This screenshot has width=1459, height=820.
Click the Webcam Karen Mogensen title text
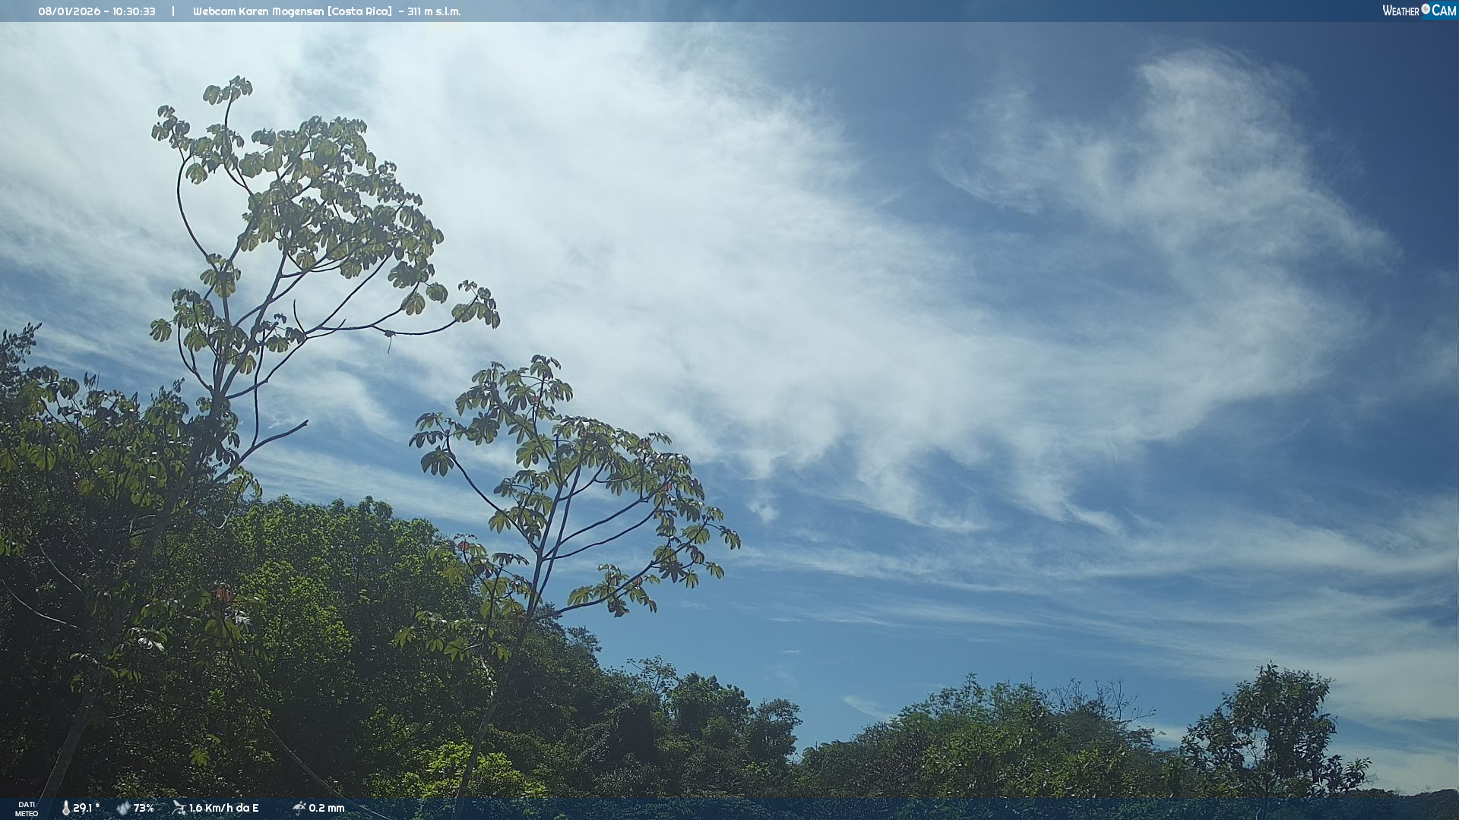292,11
